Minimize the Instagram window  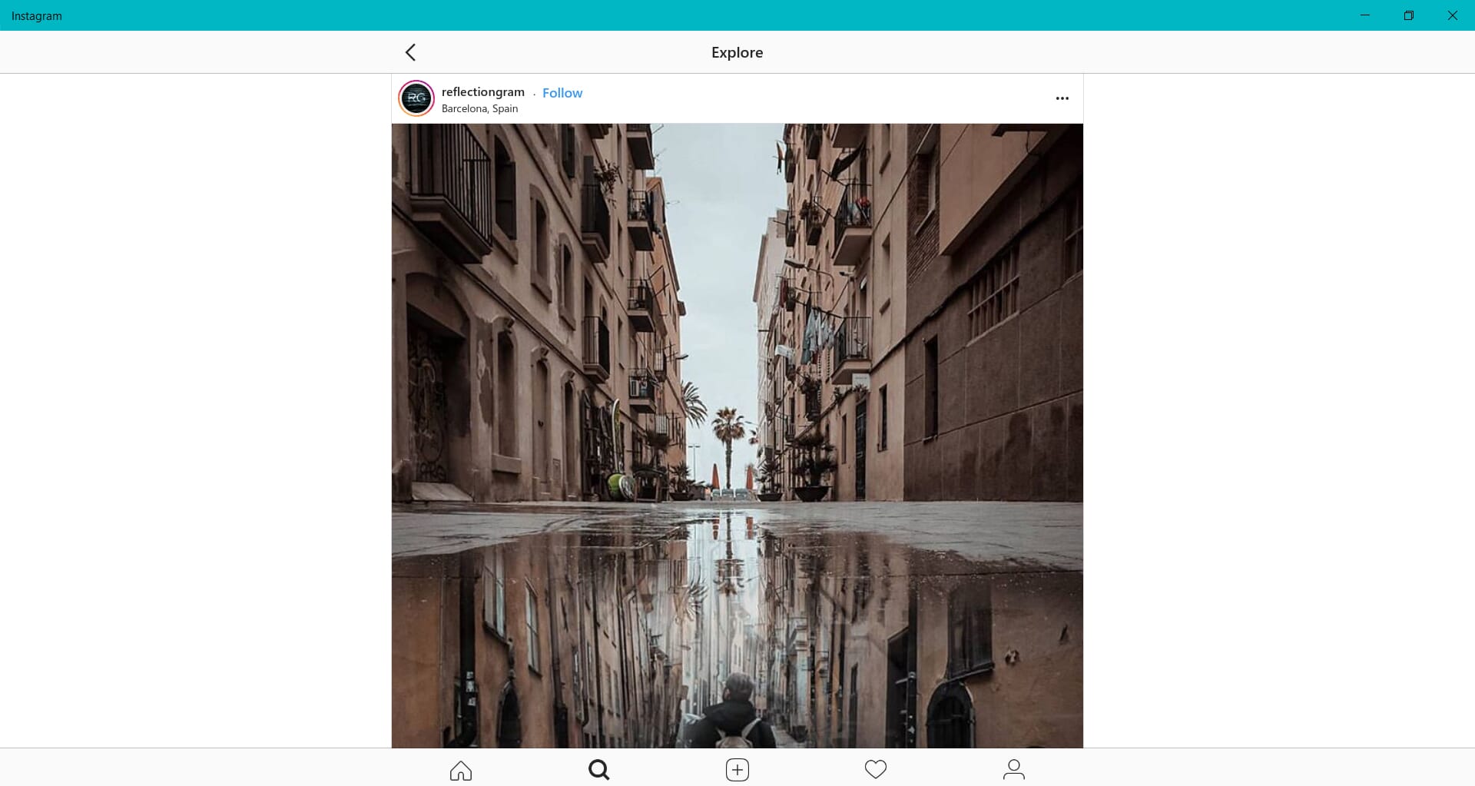(x=1365, y=15)
